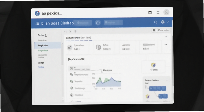
Task: Click the small cube icon in flow panel
Action: [x=147, y=96]
